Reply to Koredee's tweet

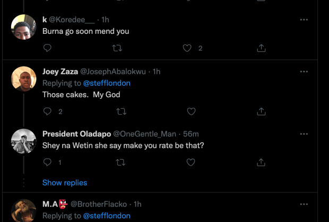click(47, 48)
